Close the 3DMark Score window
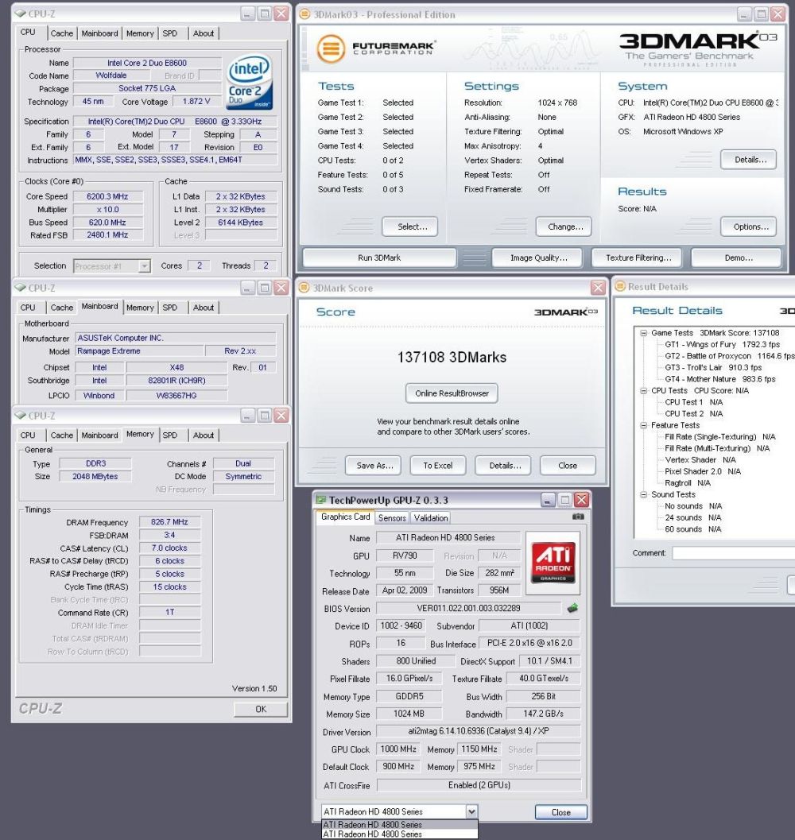Image resolution: width=795 pixels, height=840 pixels. click(598, 288)
